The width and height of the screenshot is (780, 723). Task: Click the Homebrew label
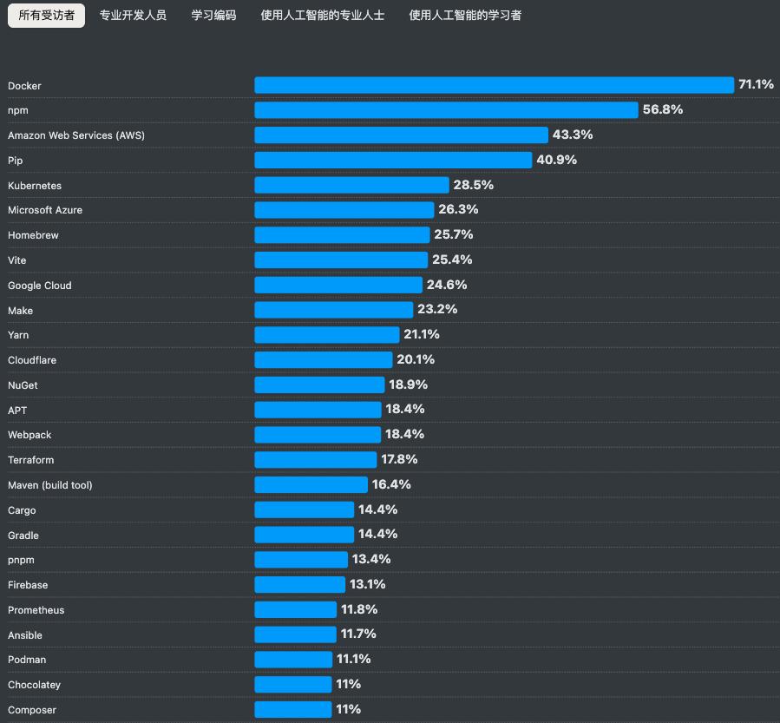33,235
